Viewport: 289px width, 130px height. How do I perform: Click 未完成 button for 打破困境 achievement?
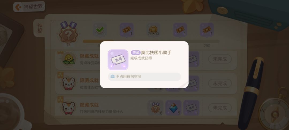220,108
